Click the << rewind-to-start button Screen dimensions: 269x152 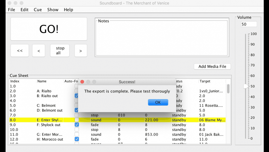(x=20, y=51)
